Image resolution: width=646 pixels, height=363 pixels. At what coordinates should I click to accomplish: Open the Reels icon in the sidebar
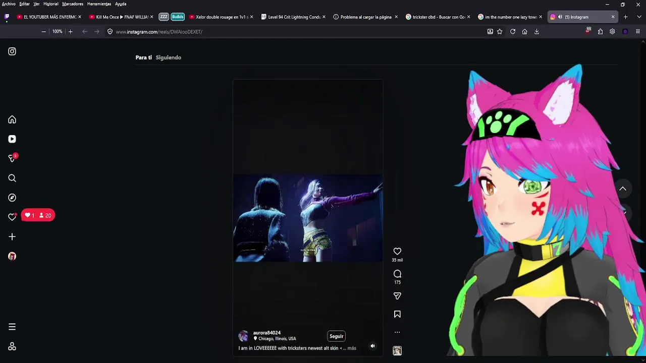pyautogui.click(x=12, y=139)
